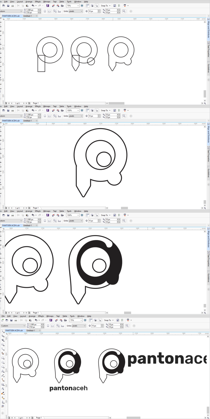Screen dimensions: 210x419
Task: Click new document plus tab button in bottom window
Action: (x=40, y=331)
